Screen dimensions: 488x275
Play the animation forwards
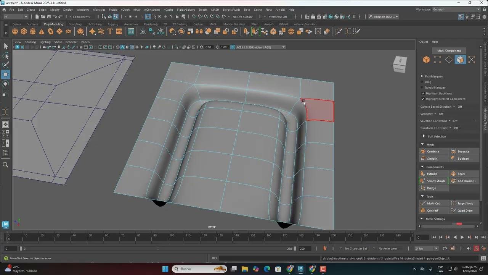point(462,237)
